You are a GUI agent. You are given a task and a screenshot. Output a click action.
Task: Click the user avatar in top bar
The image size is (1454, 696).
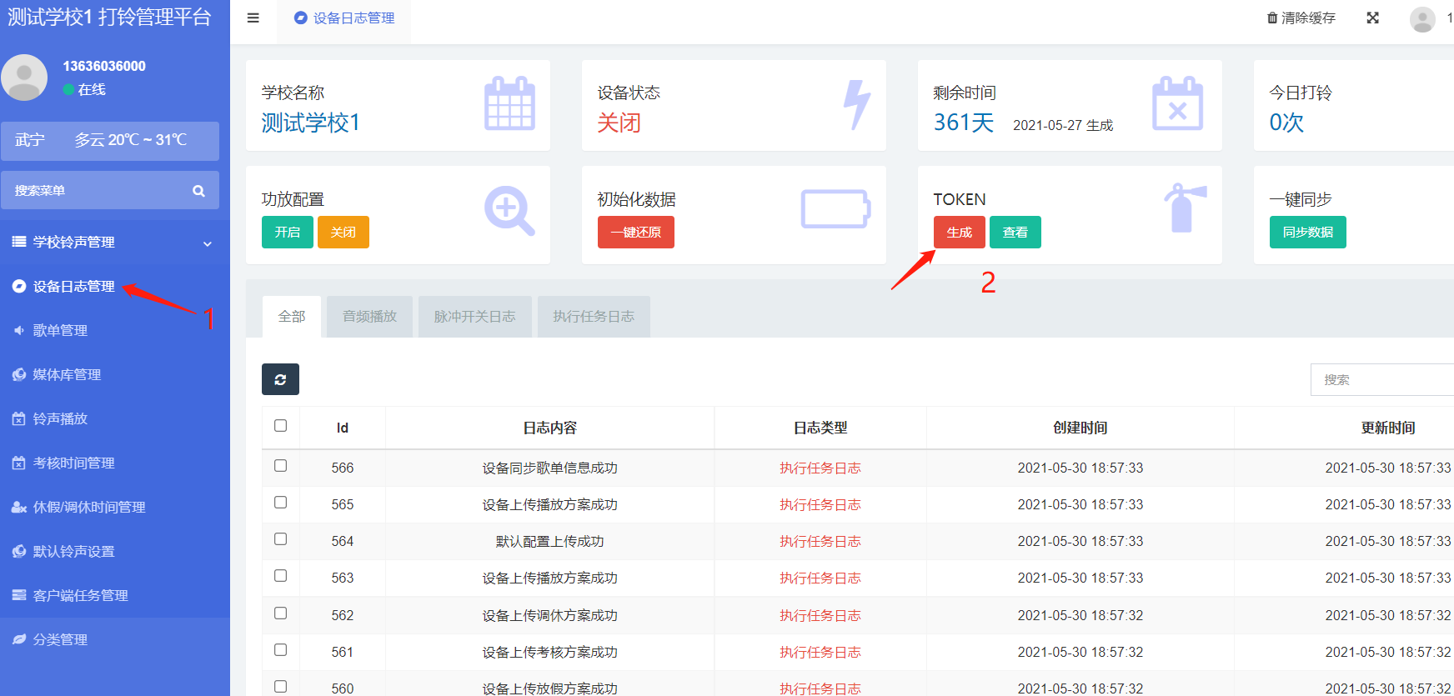pyautogui.click(x=1422, y=19)
